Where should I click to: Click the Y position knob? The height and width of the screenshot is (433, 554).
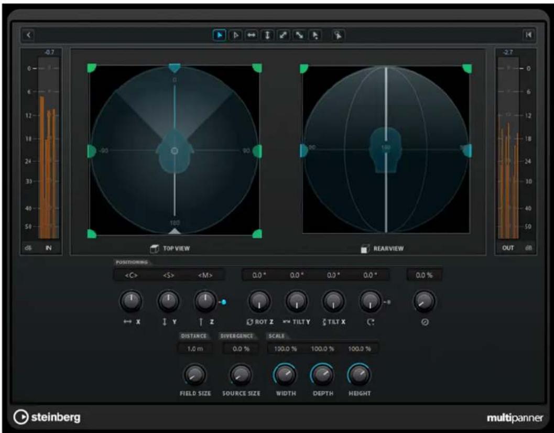tap(169, 301)
